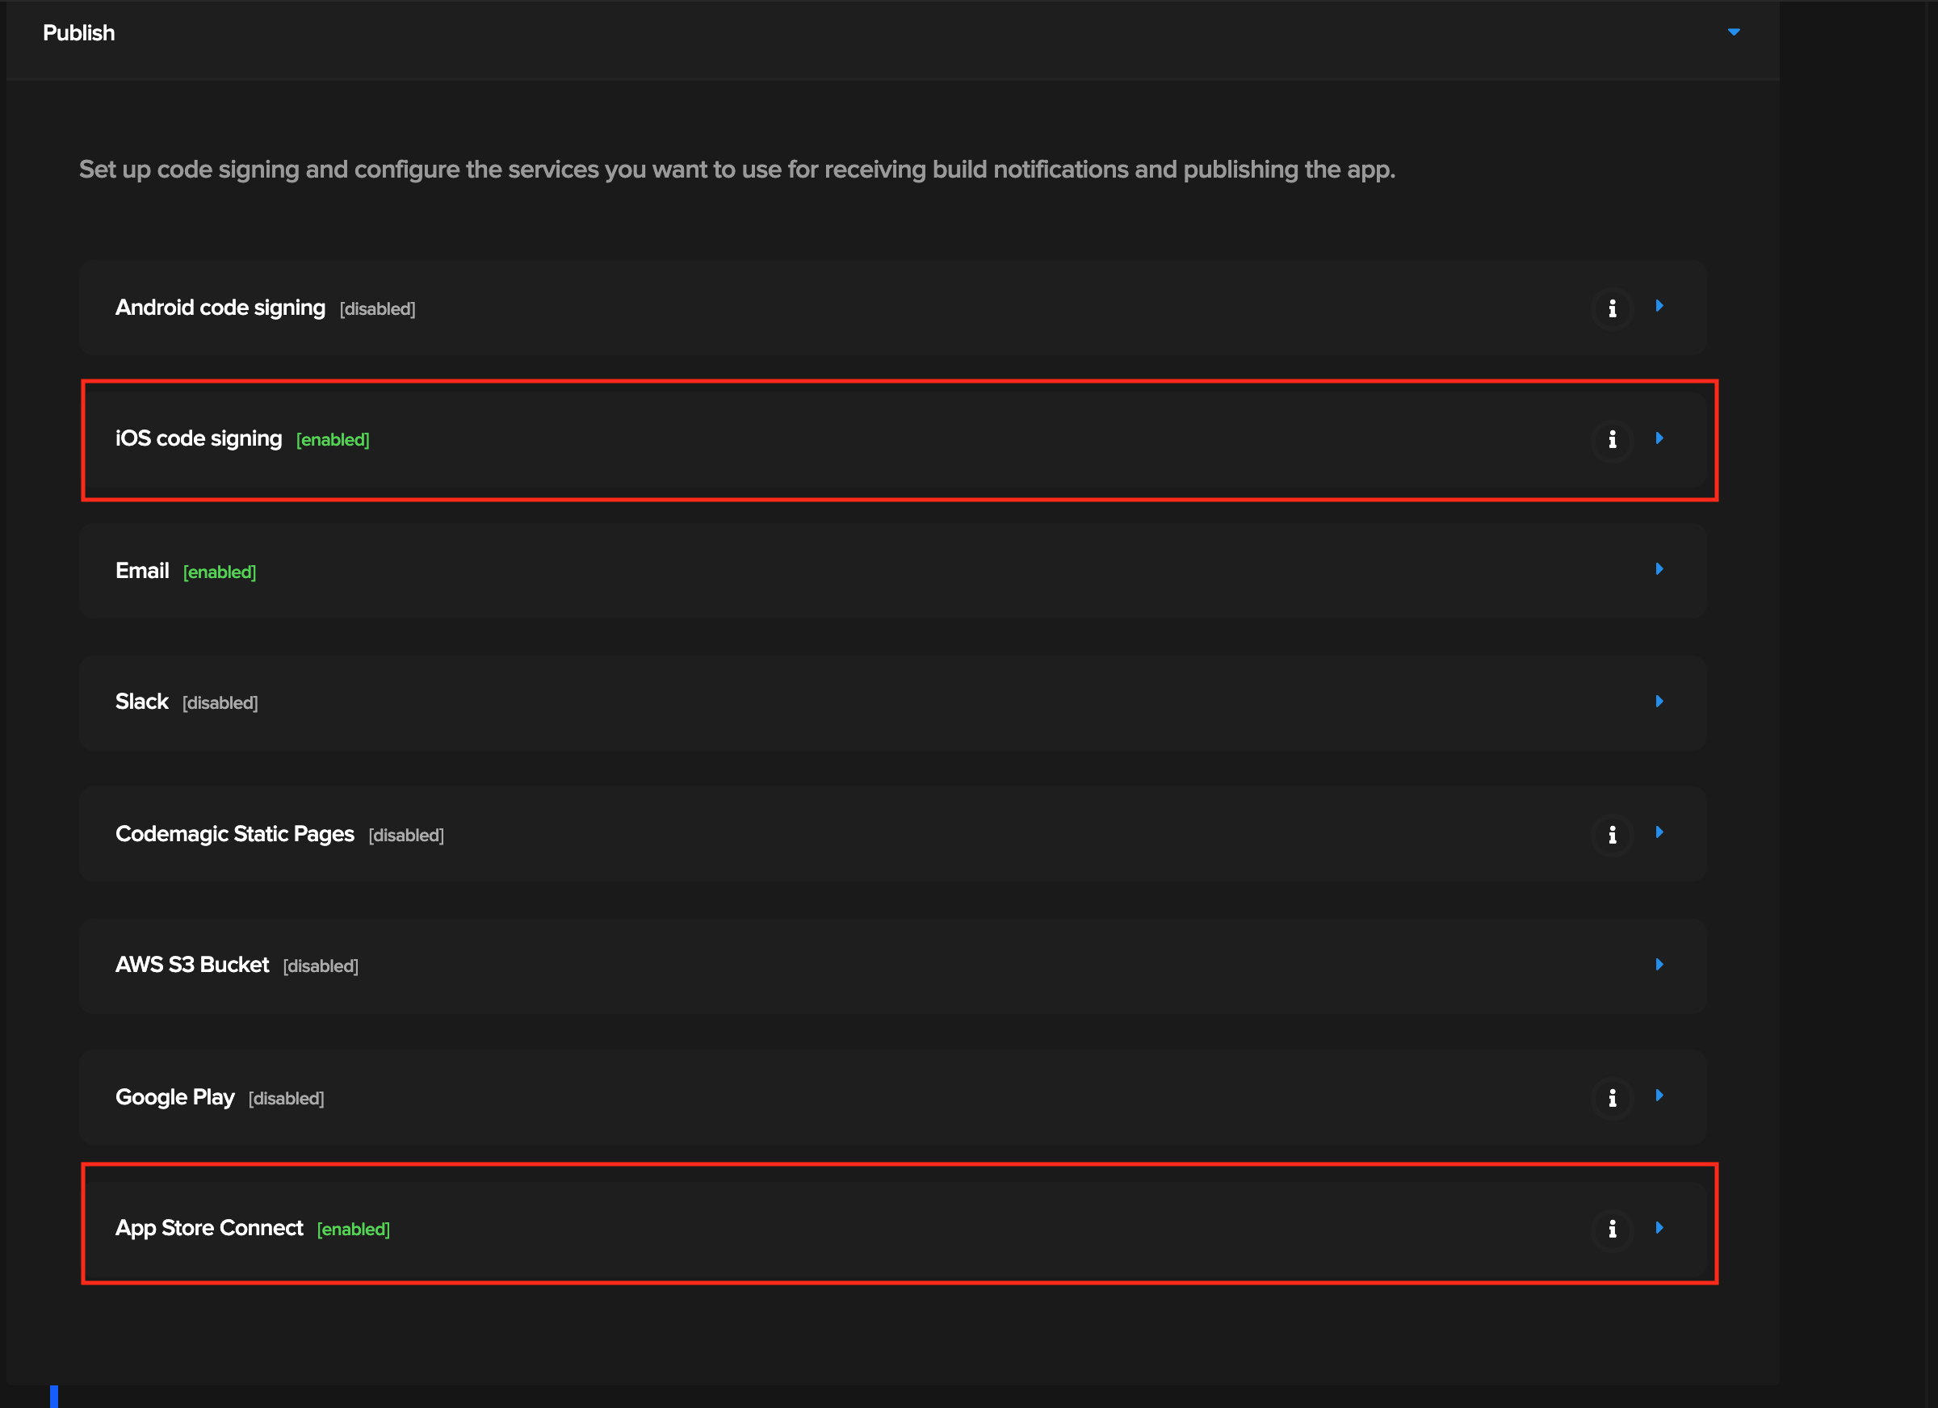
Task: Click the Publish section header title
Action: [78, 33]
